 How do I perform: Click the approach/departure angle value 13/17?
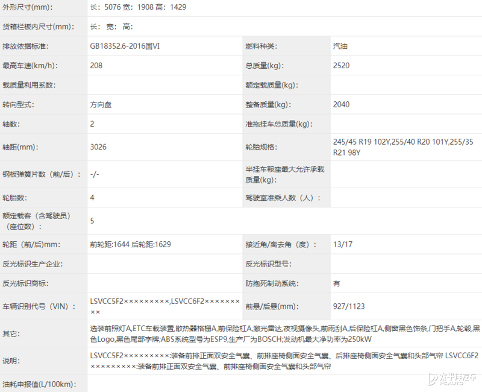pos(342,244)
